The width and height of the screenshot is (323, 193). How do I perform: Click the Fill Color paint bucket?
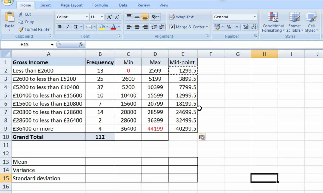[x=102, y=27]
